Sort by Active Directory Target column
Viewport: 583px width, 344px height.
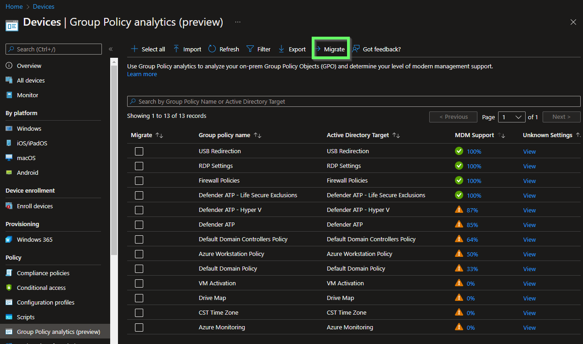(x=396, y=135)
